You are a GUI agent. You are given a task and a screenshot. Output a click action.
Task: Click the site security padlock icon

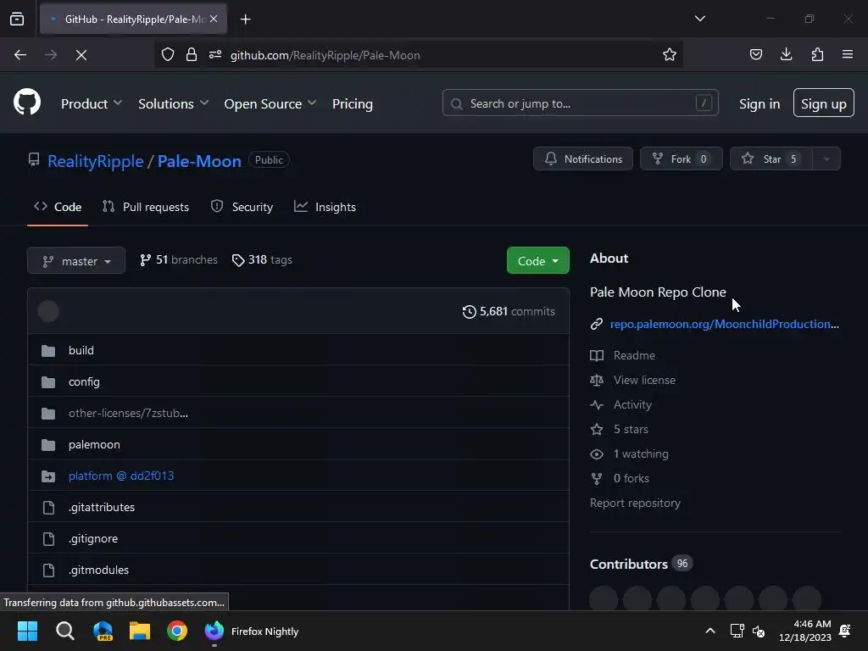click(192, 54)
